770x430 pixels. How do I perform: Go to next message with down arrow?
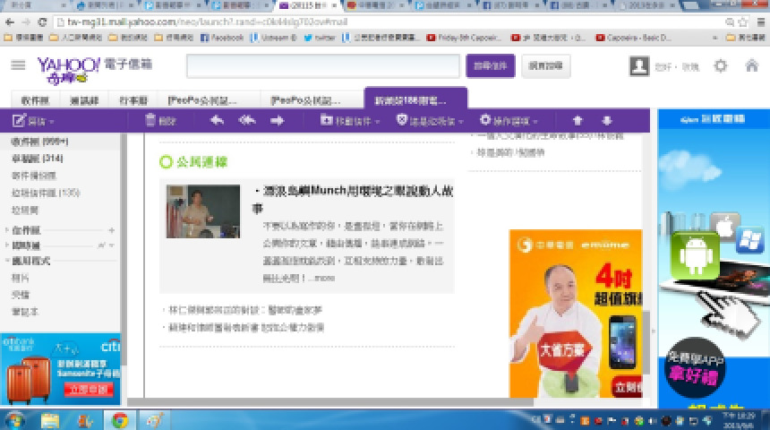tap(606, 121)
